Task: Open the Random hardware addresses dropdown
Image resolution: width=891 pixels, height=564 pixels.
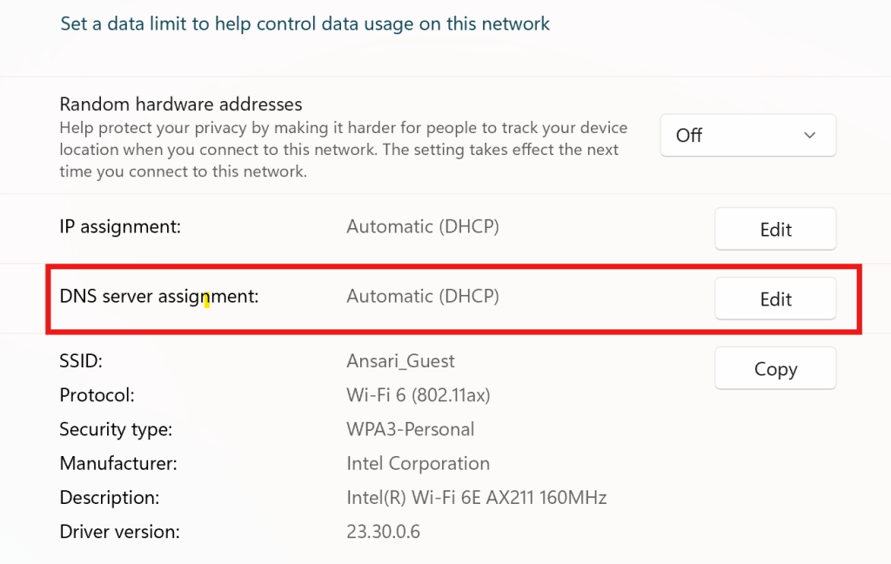Action: (x=747, y=136)
